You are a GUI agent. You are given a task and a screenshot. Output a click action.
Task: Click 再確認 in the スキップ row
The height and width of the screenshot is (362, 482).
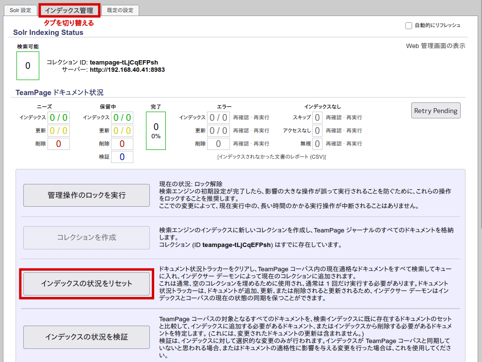click(334, 117)
